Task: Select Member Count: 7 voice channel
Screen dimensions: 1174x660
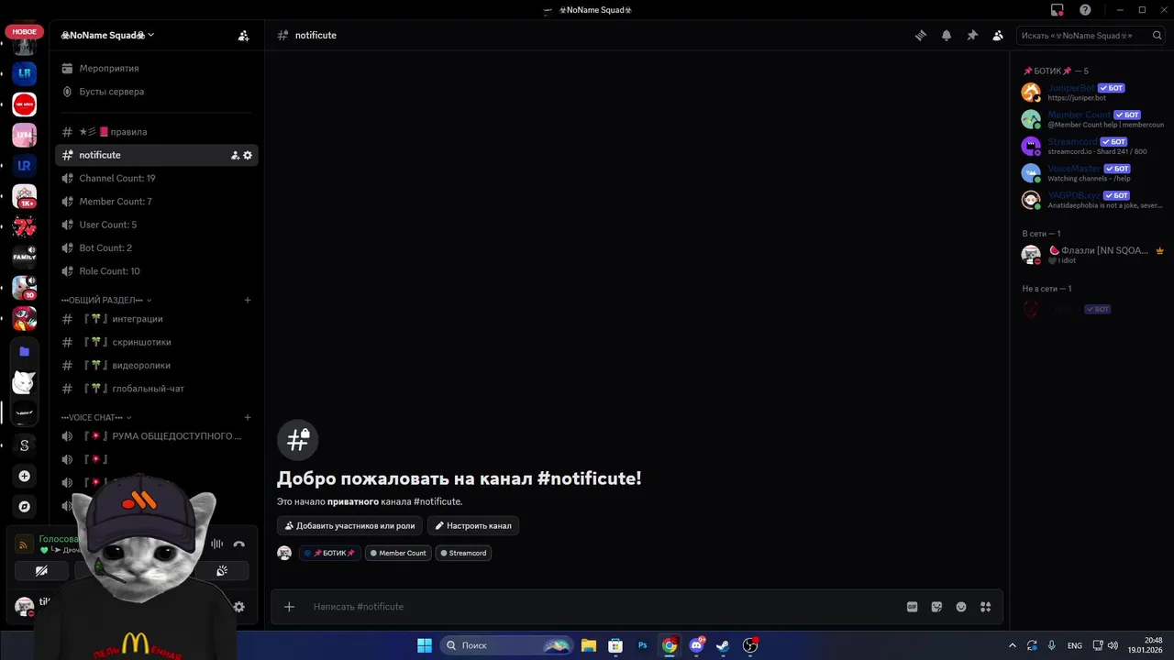Action: click(x=156, y=202)
